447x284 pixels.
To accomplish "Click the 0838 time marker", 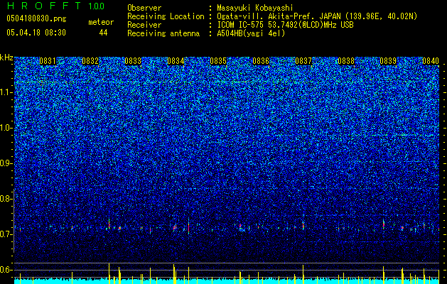I will point(346,61).
